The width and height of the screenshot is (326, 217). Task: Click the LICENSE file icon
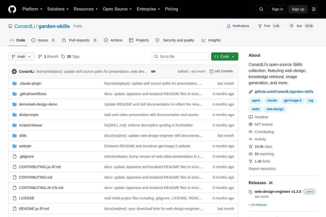click(15, 198)
